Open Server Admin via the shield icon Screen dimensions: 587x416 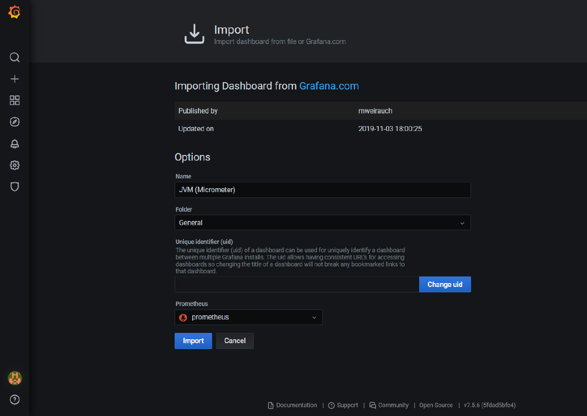(x=14, y=186)
